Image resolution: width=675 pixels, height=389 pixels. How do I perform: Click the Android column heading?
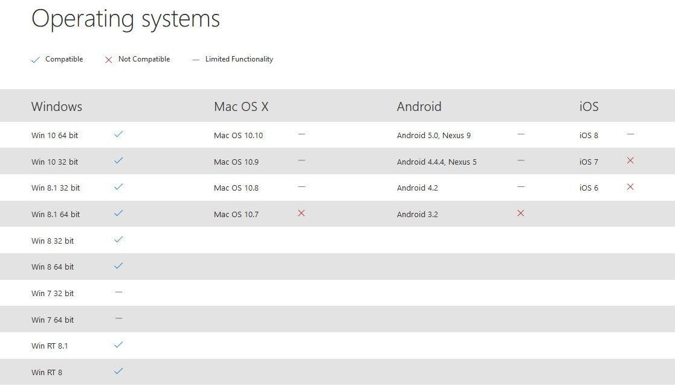tap(419, 107)
